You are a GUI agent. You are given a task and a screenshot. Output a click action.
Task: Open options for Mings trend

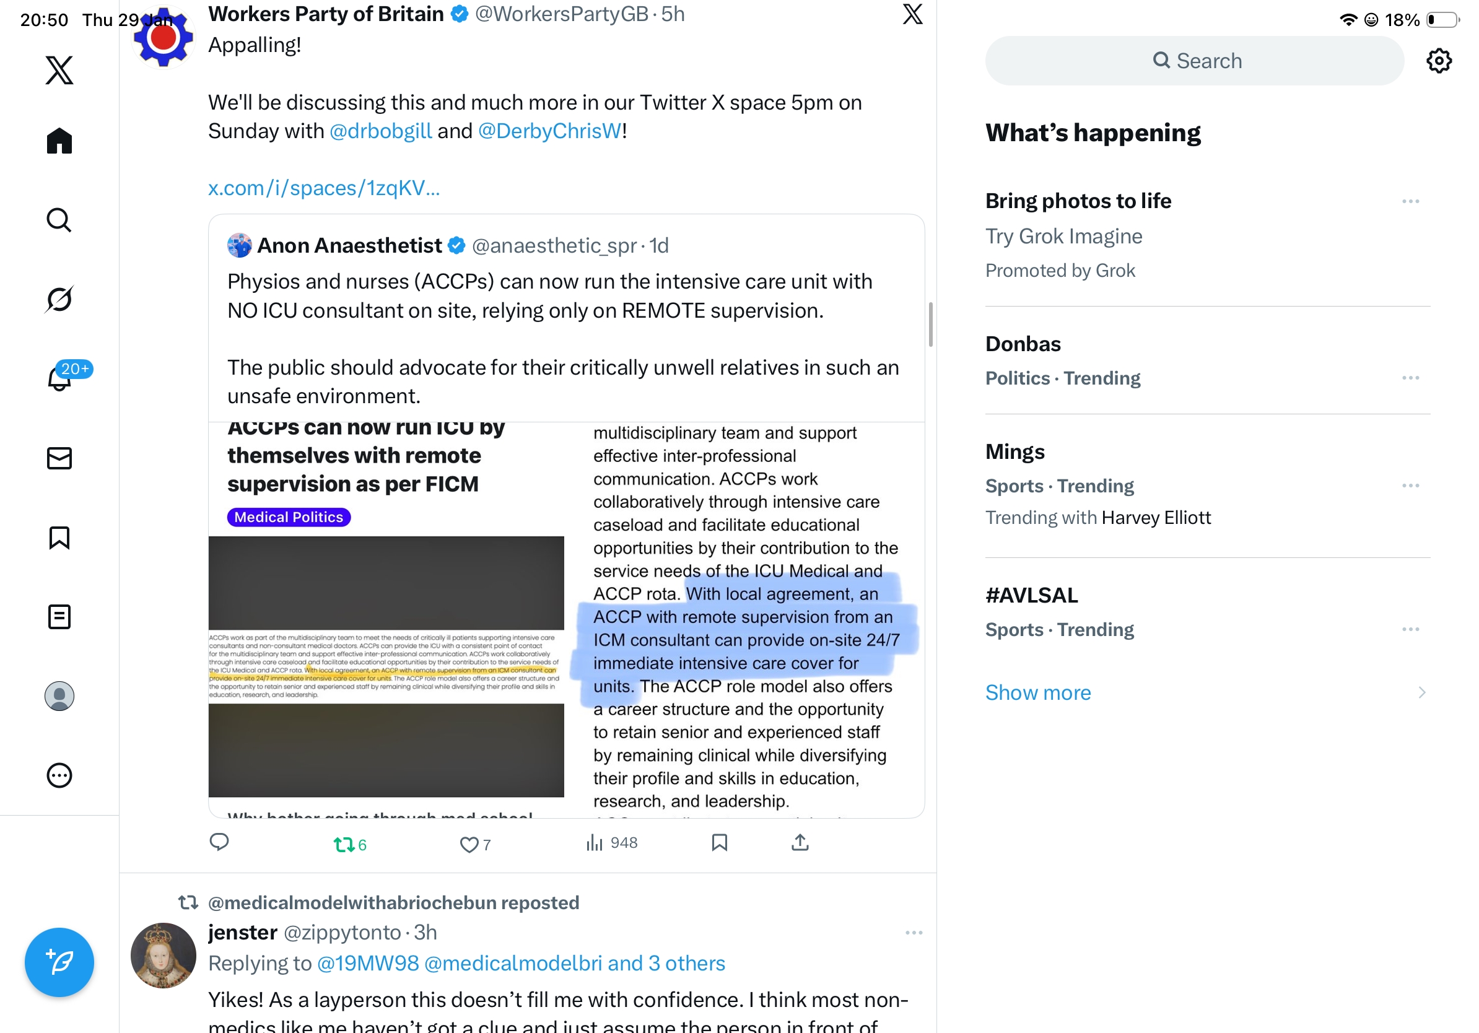point(1411,486)
